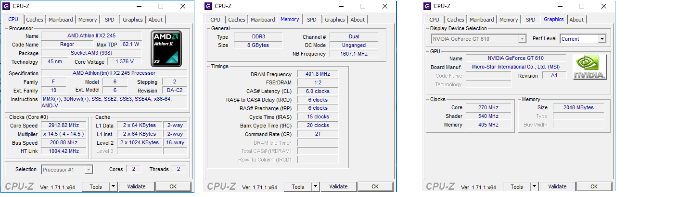Image resolution: width=690 pixels, height=197 pixels.
Task: Click OK button in first CPU-Z window
Action: point(173,186)
